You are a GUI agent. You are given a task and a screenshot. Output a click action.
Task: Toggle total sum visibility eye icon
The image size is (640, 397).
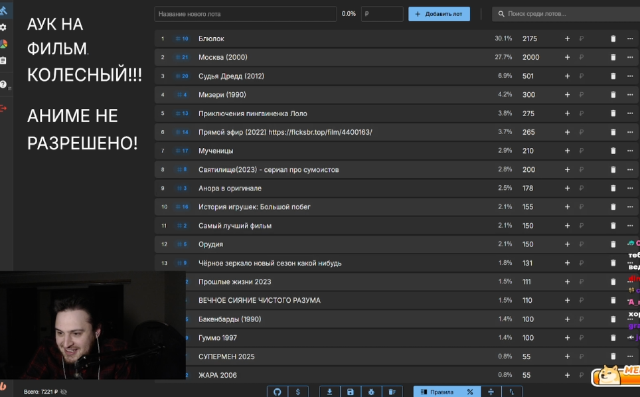coord(64,392)
